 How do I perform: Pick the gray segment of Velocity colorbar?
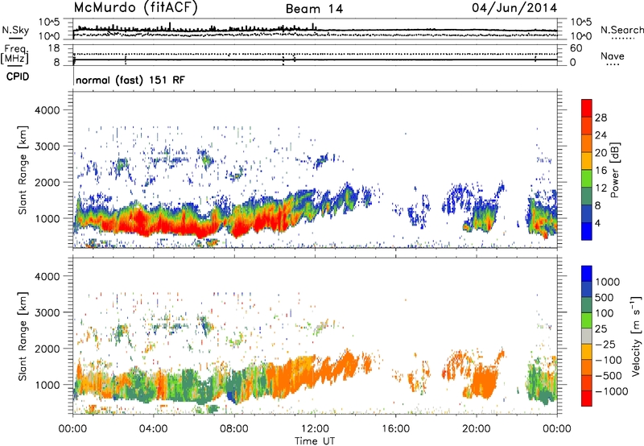[x=587, y=337]
